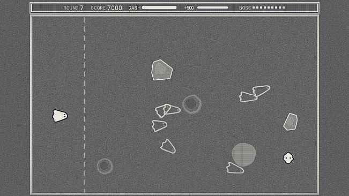Click the lower outlined ghost of the right pair
Viewport: 349px width, 196px height.
click(248, 97)
